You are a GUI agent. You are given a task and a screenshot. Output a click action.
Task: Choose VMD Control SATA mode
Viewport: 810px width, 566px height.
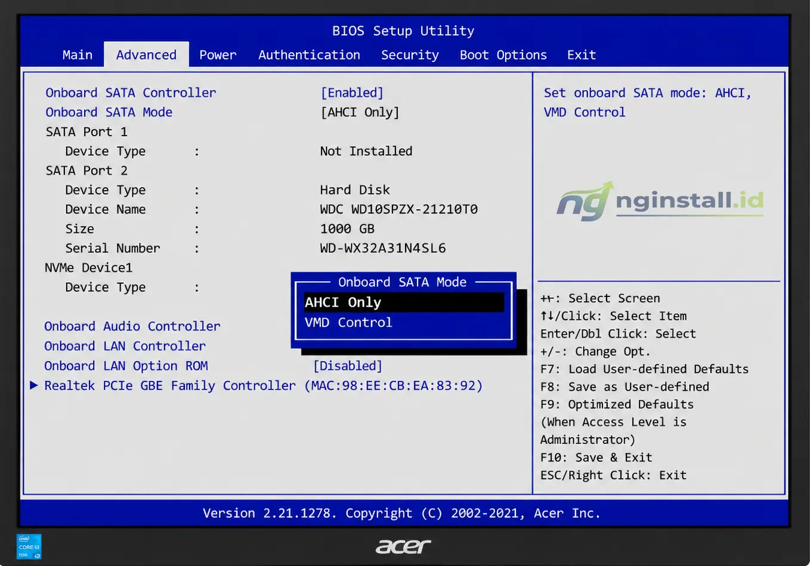pos(348,323)
